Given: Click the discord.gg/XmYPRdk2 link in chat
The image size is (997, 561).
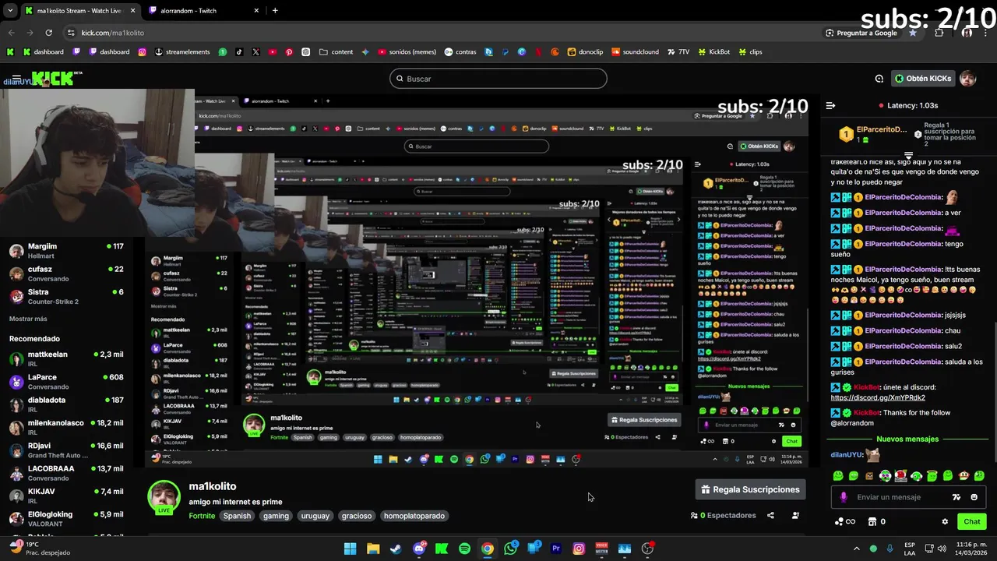Looking at the screenshot, I should pyautogui.click(x=878, y=397).
